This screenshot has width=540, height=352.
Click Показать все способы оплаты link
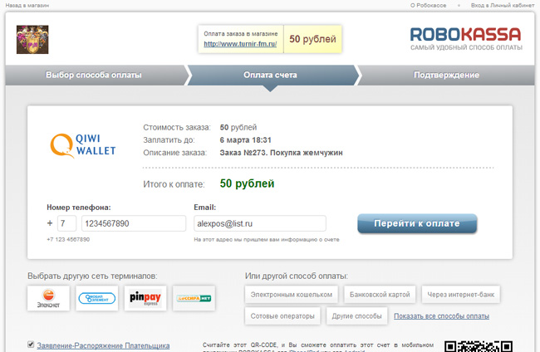441,315
